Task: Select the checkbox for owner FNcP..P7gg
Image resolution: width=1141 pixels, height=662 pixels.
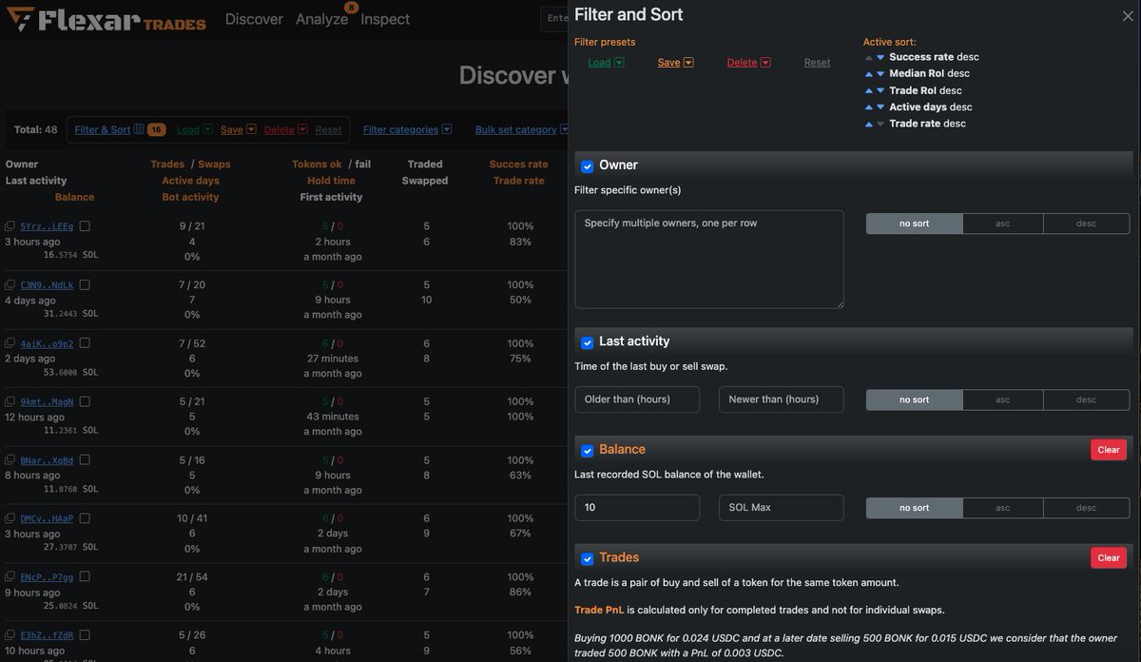Action: click(85, 576)
